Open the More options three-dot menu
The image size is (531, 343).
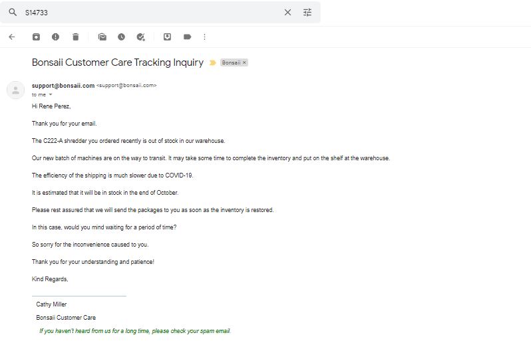click(x=204, y=37)
